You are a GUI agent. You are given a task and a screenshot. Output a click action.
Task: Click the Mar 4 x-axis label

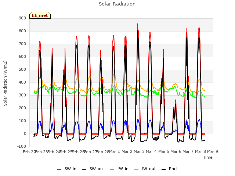pos(151,151)
